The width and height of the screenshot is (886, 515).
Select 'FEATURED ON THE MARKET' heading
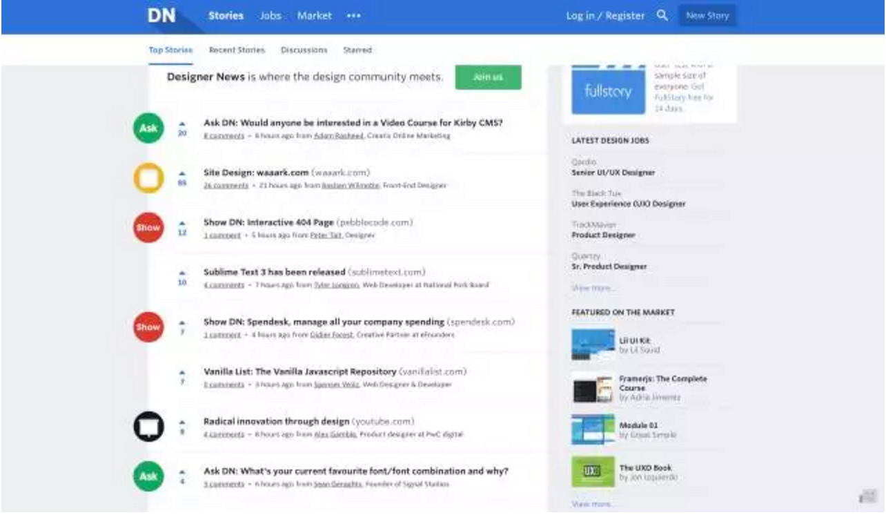click(623, 312)
